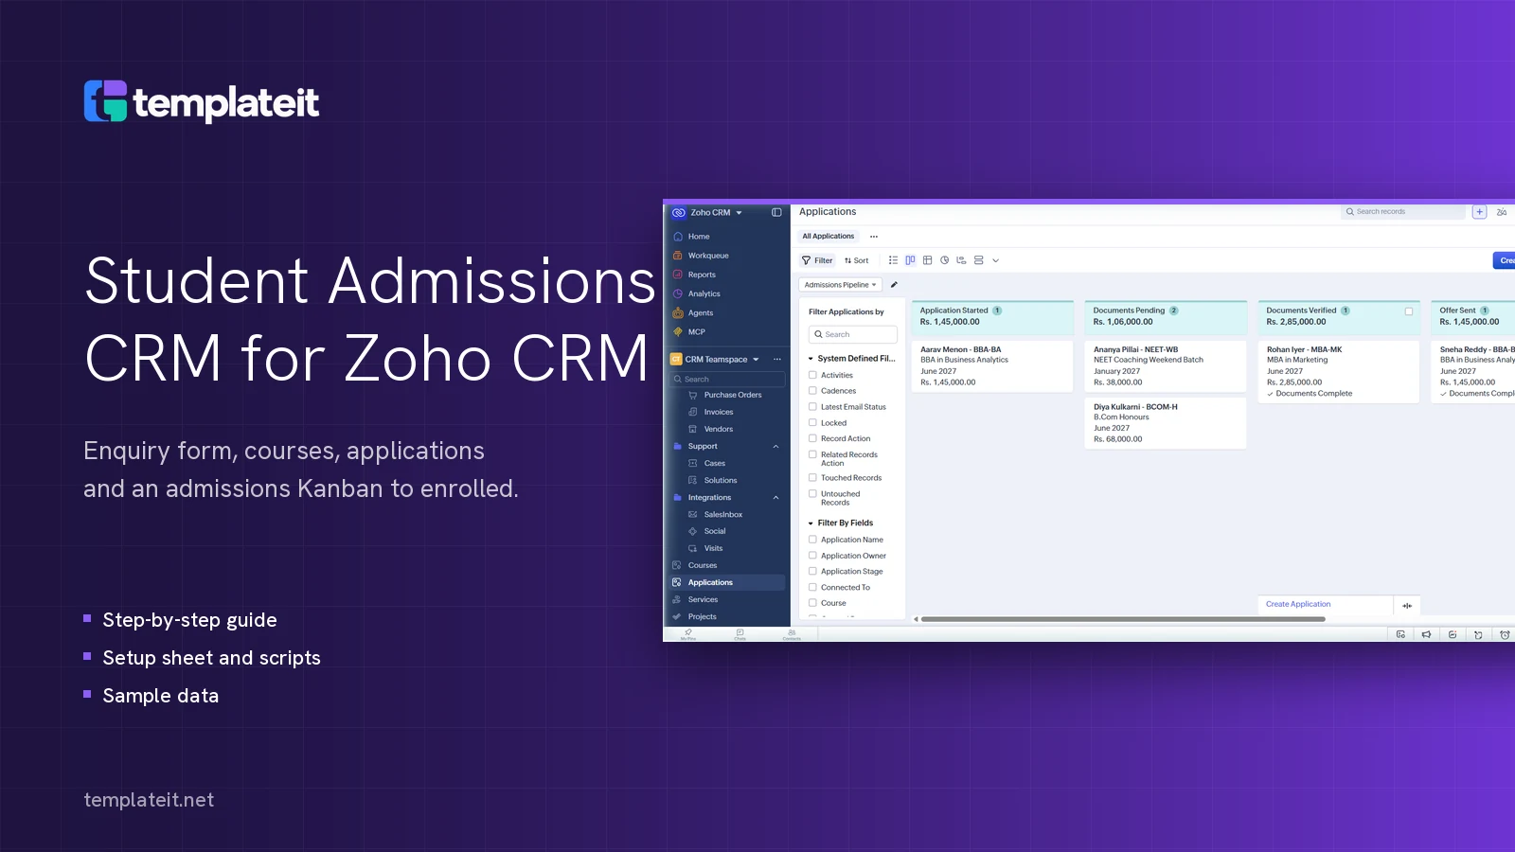This screenshot has width=1515, height=852.
Task: Collapse the sidebar with the panel icon
Action: [776, 213]
